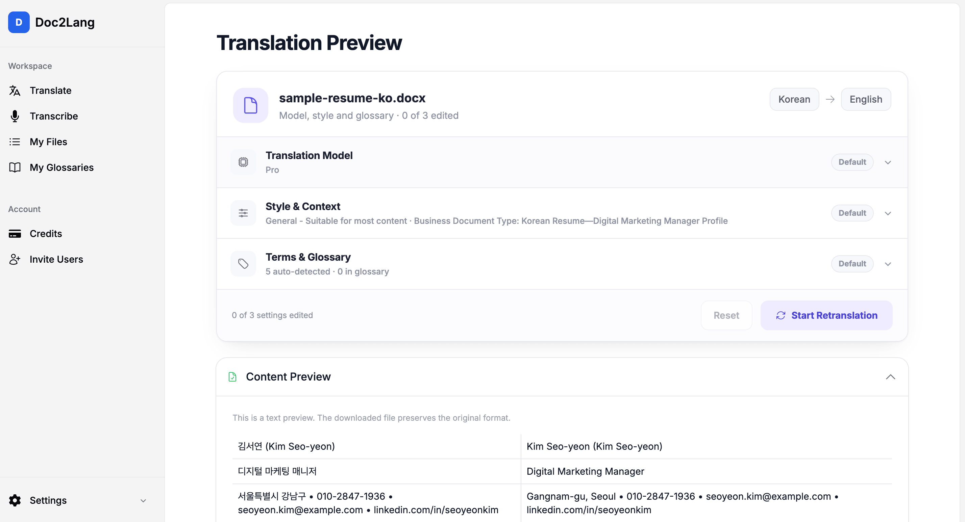Click the Terms & Glossary tag icon
This screenshot has width=965, height=522.
click(x=243, y=264)
